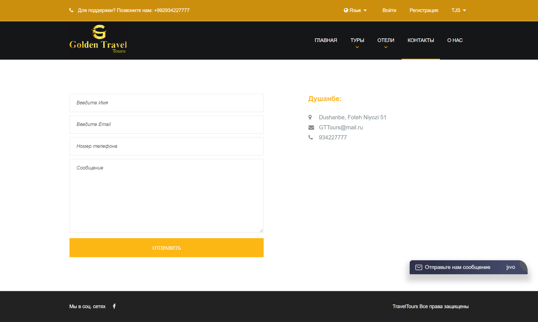The width and height of the screenshot is (538, 322).
Task: Click the globe language icon
Action: click(346, 10)
